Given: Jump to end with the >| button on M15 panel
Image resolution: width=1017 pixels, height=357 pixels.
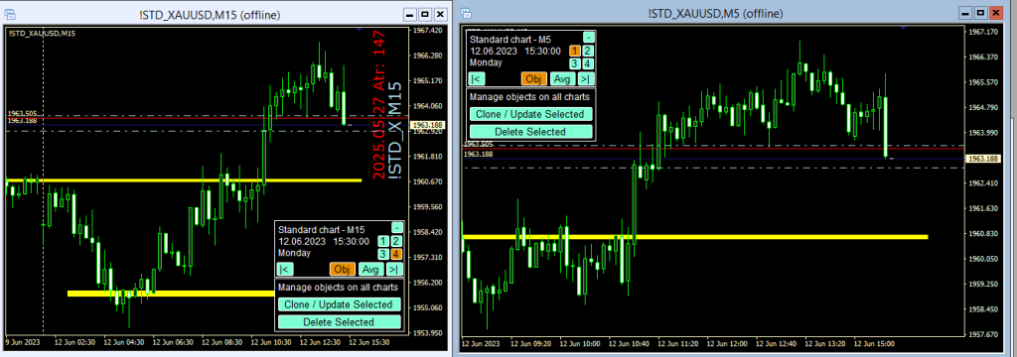Looking at the screenshot, I should (x=393, y=269).
